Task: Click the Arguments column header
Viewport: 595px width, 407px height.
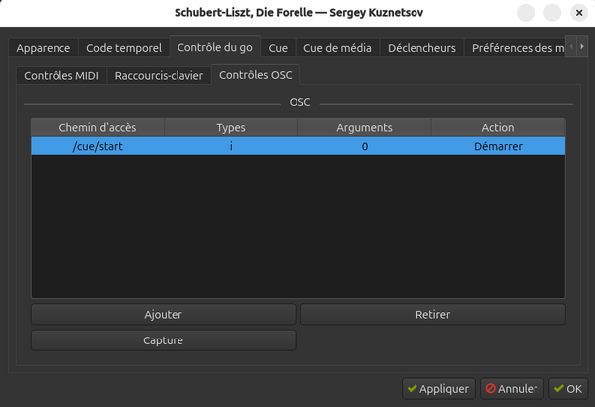Action: pos(364,127)
